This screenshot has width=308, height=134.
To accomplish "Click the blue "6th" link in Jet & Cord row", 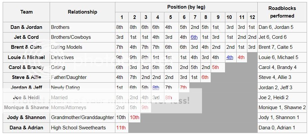I will pos(194,37).
